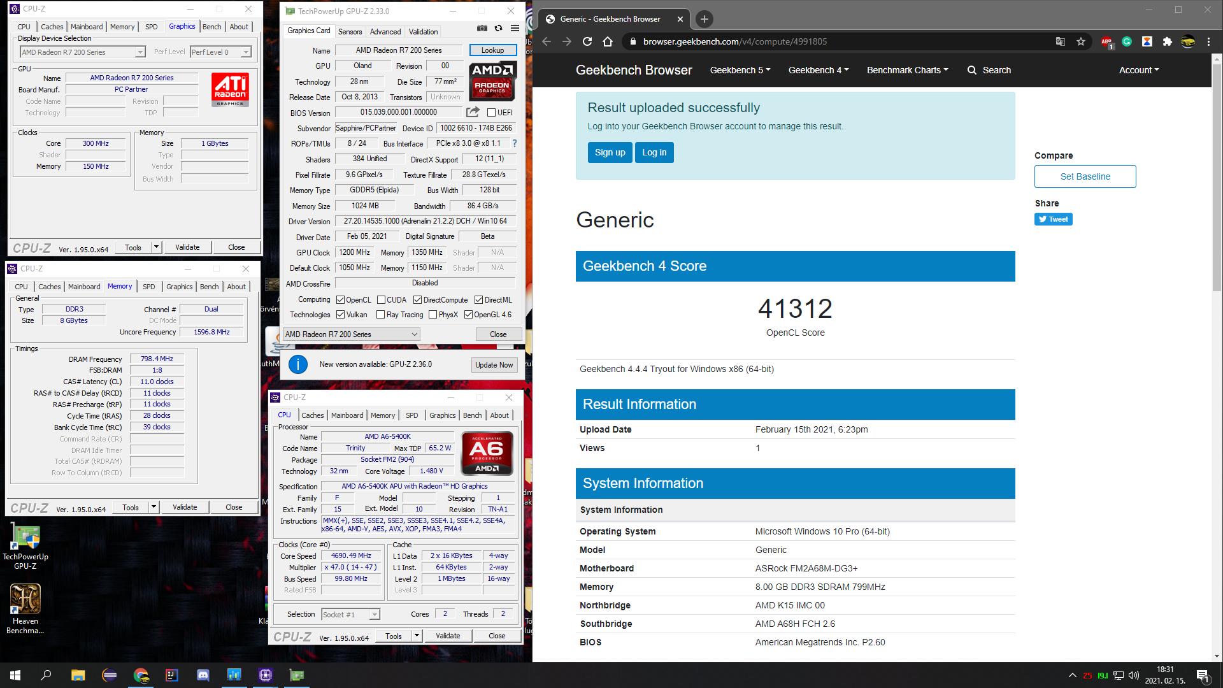Reload the Geekbench page in Chrome

[587, 41]
